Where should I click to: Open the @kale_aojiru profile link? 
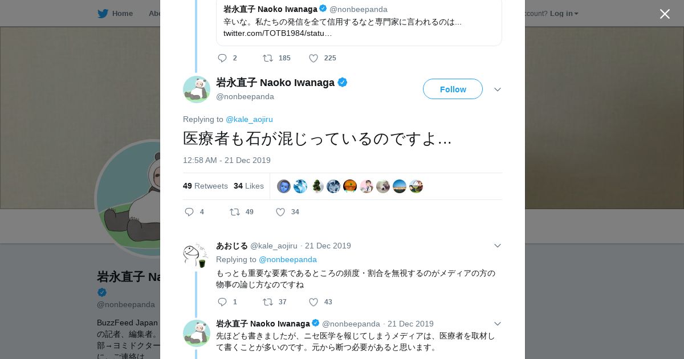coord(249,119)
